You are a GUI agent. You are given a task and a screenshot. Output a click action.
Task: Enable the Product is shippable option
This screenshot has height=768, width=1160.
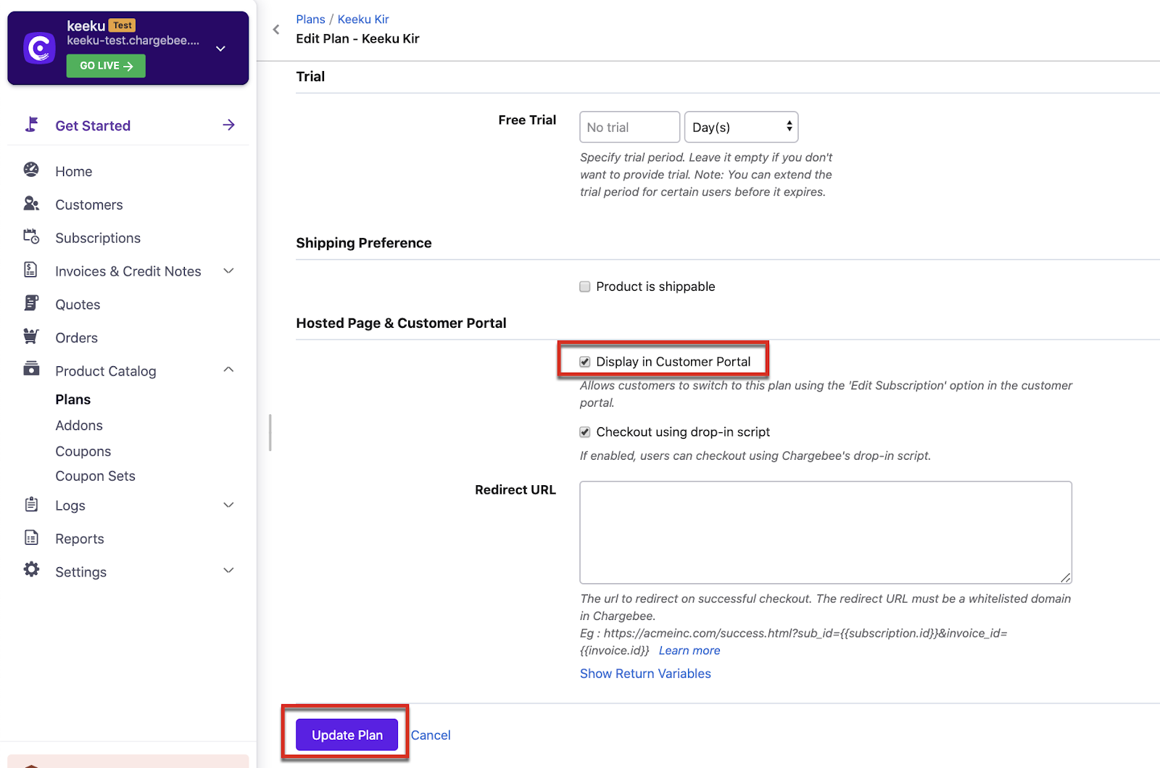(584, 286)
